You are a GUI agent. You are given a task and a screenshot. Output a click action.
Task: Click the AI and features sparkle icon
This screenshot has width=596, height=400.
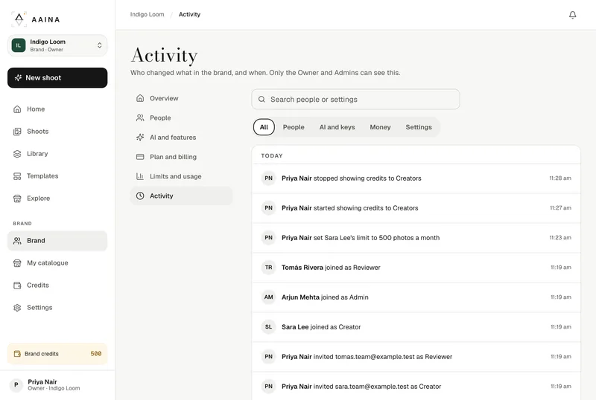[140, 138]
